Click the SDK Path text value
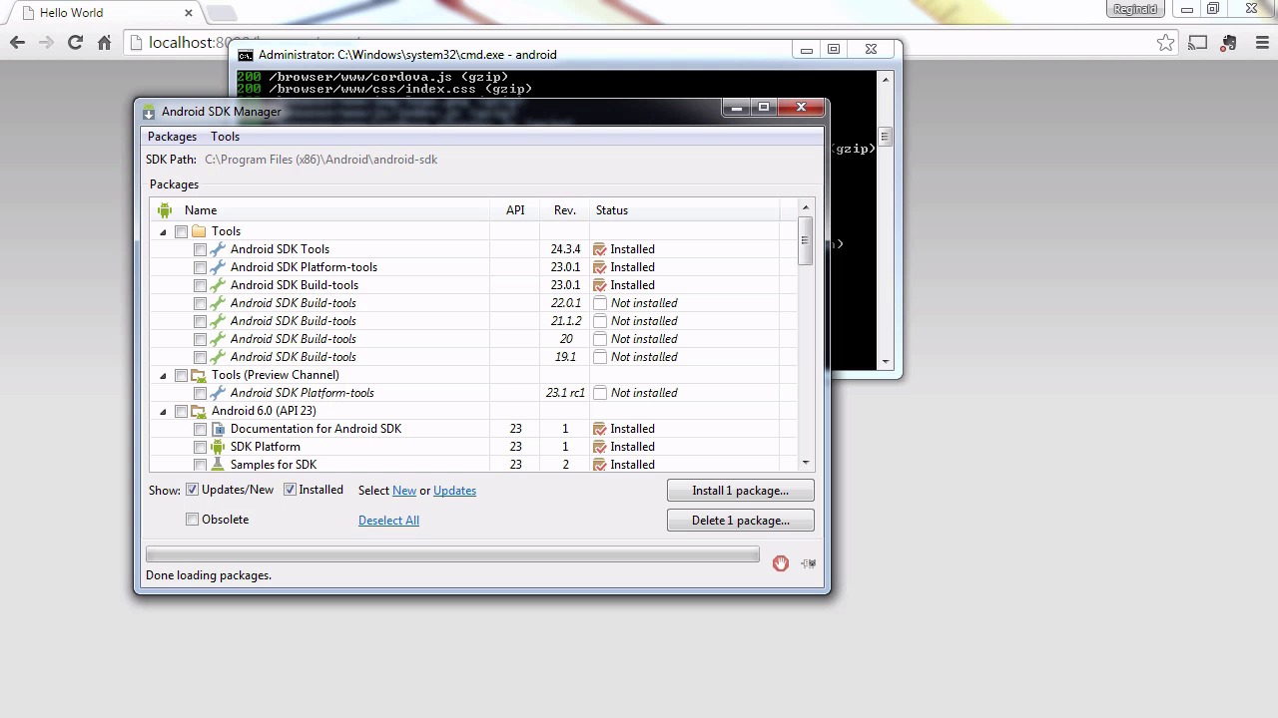The height and width of the screenshot is (718, 1278). pos(320,160)
